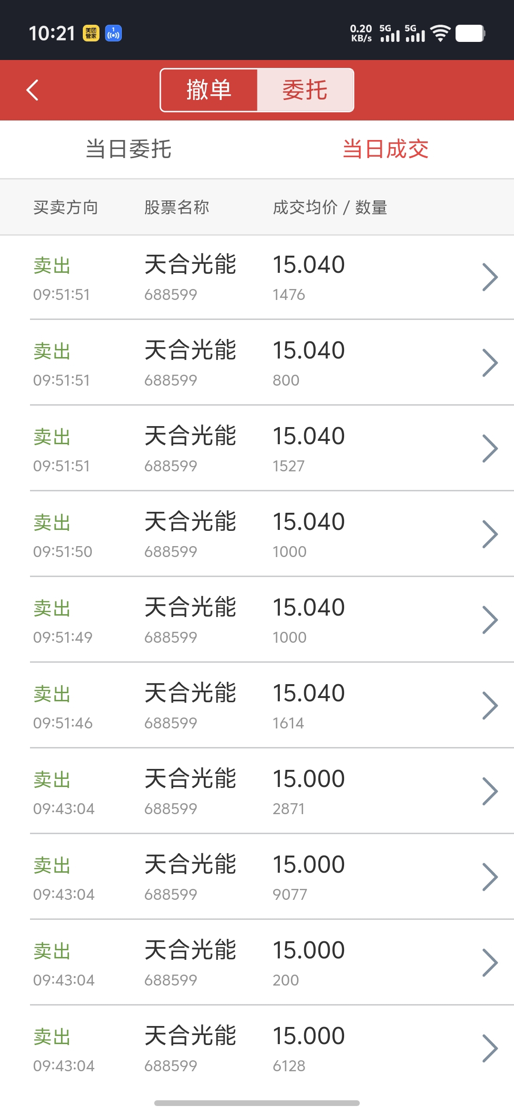This screenshot has width=514, height=1116.
Task: Select 当日成交 tab
Action: coord(385,149)
